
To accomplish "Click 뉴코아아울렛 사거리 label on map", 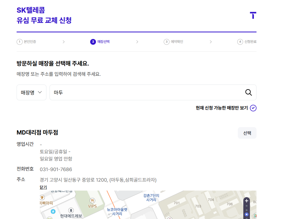I will pyautogui.click(x=117, y=212).
